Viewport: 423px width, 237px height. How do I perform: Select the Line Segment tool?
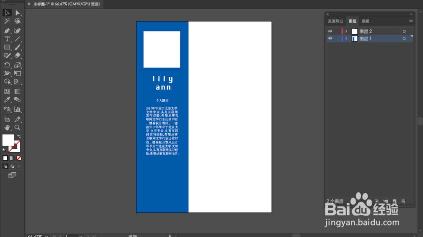17,39
